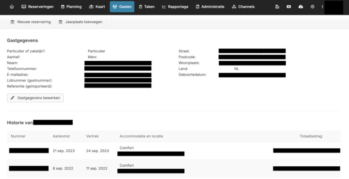Screen dimensions: 349x179
Task: Click the Geboortedatum label
Action: 192,75
